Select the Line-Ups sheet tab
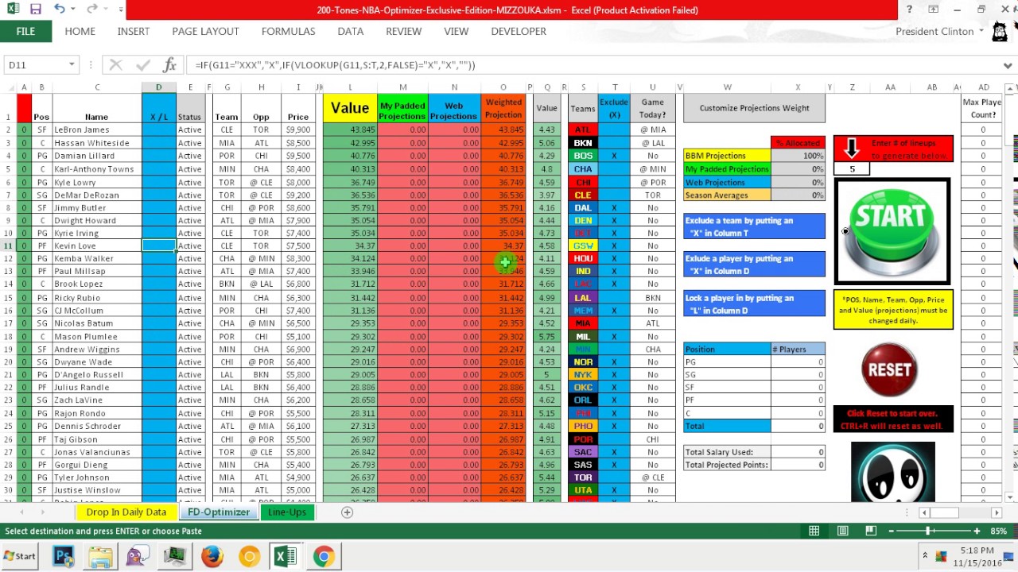Viewport: 1018px width, 572px height. coord(287,512)
